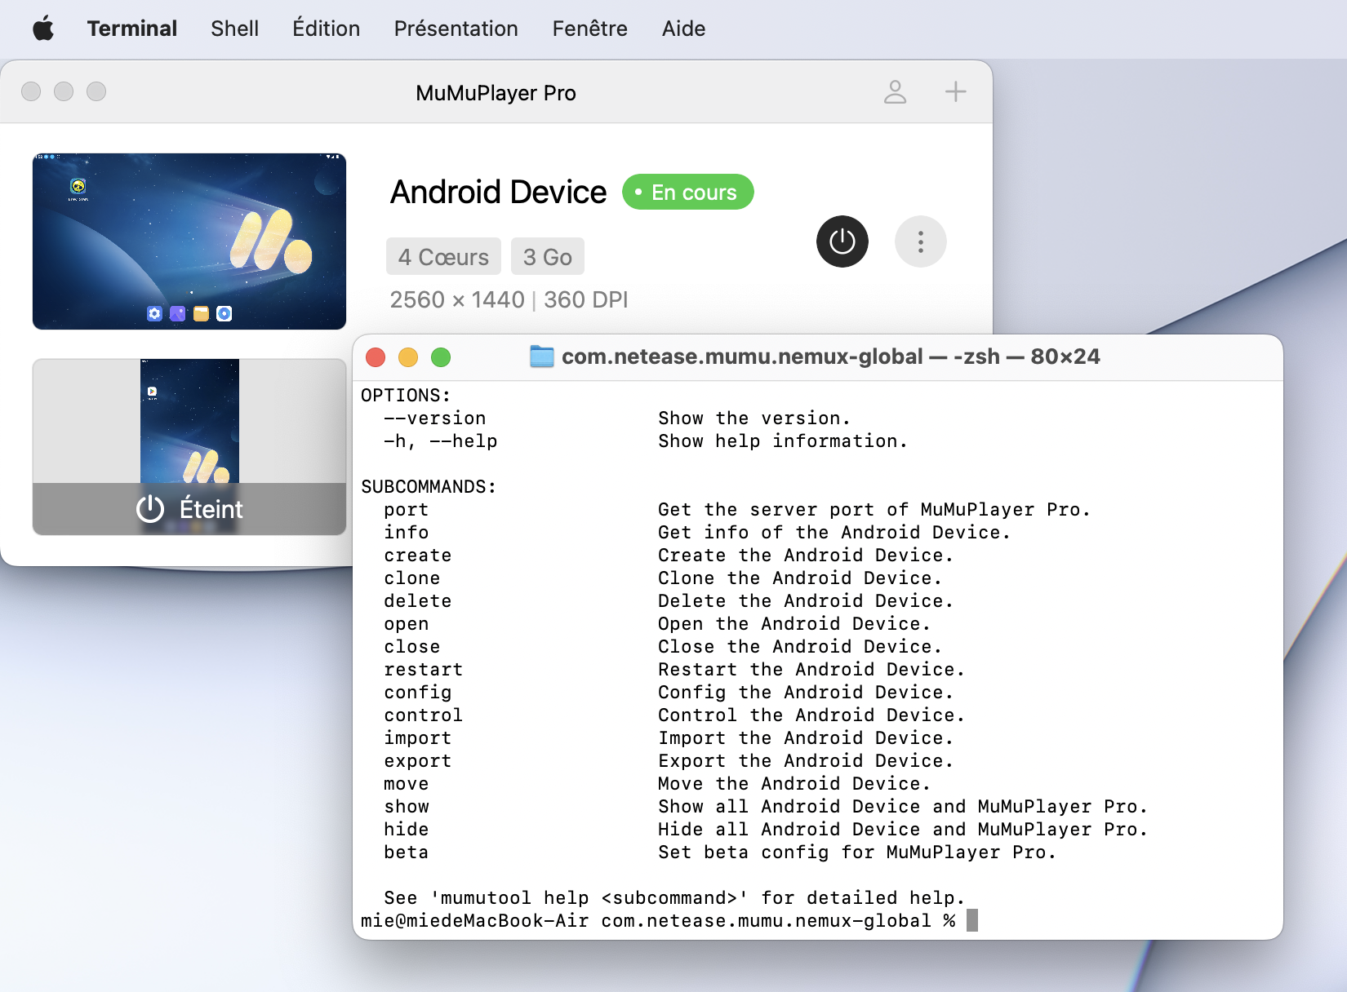Click the Terminal command prompt cursor
This screenshot has height=992, width=1347.
(x=971, y=921)
